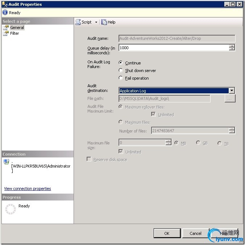Click the Maximum file size field
The height and width of the screenshot is (245, 245).
tap(142, 142)
